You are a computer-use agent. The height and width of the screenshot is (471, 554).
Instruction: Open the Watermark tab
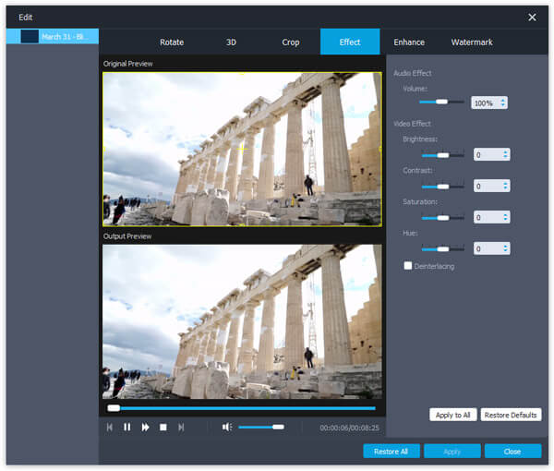(471, 42)
